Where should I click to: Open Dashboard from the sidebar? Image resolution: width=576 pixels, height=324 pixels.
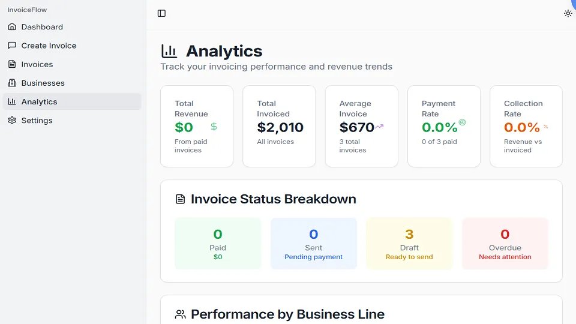[72, 27]
